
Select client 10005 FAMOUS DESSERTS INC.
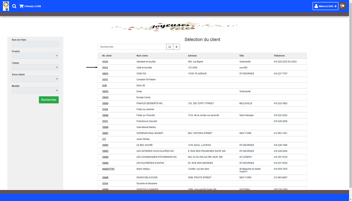105,103
